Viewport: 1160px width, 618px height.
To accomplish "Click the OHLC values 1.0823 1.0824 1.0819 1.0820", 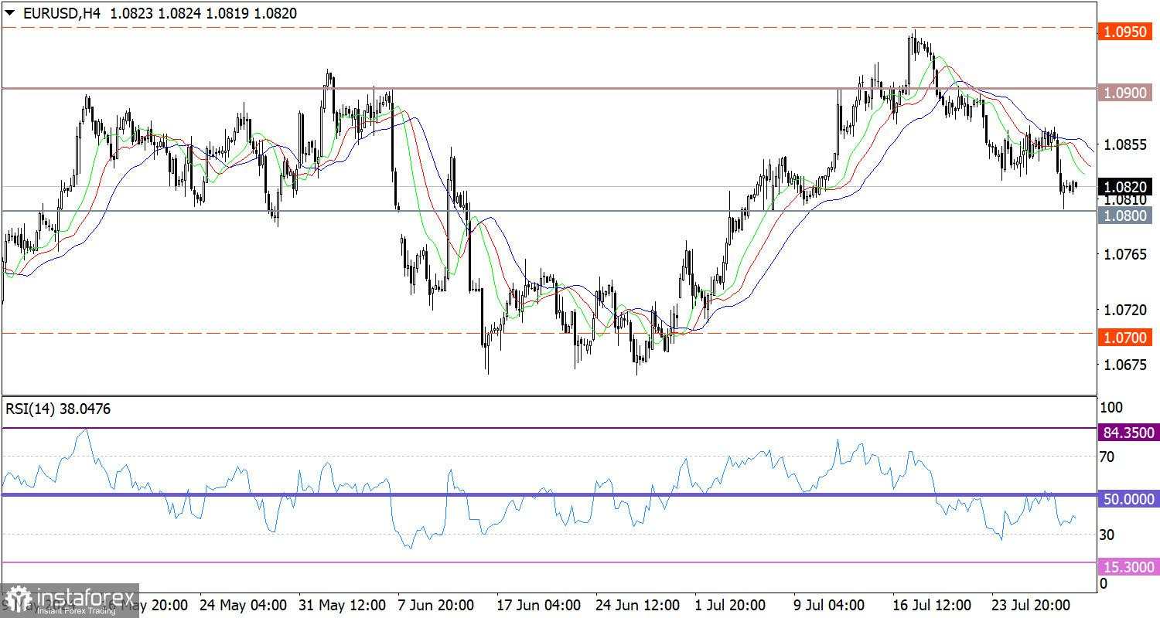I will pos(203,13).
